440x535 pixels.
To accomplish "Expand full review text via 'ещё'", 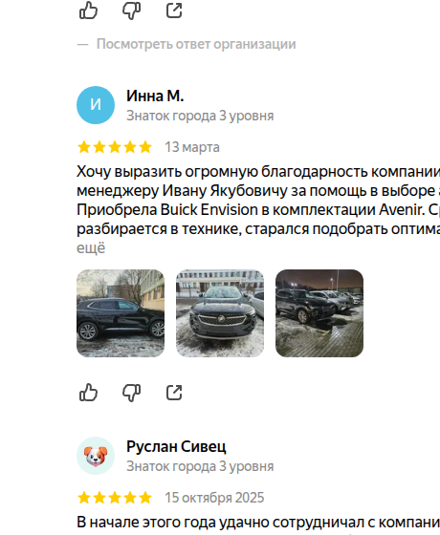I will 91,248.
